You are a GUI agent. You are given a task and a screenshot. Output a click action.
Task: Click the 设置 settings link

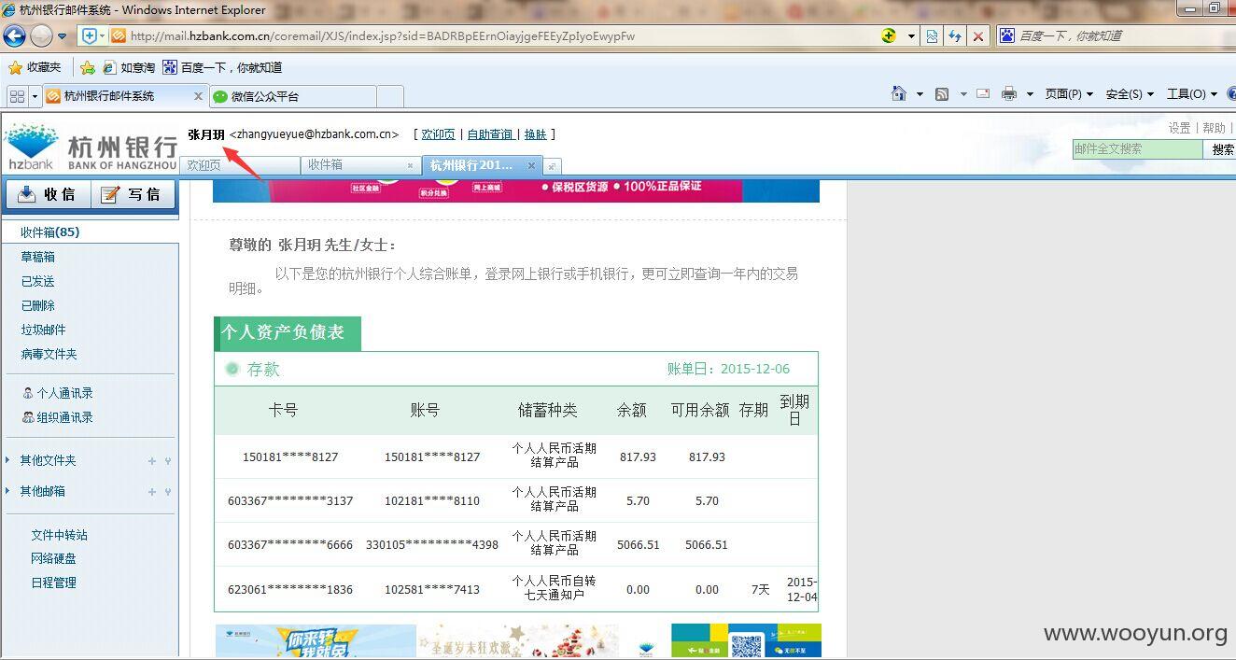pos(1179,128)
